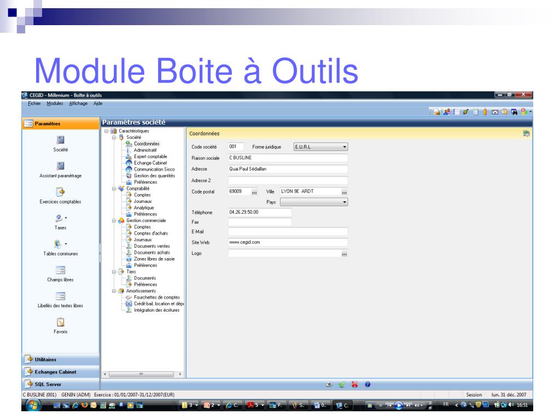This screenshot has height=420, width=560.
Task: Open Champs libres sidebar icon
Action: click(x=60, y=270)
